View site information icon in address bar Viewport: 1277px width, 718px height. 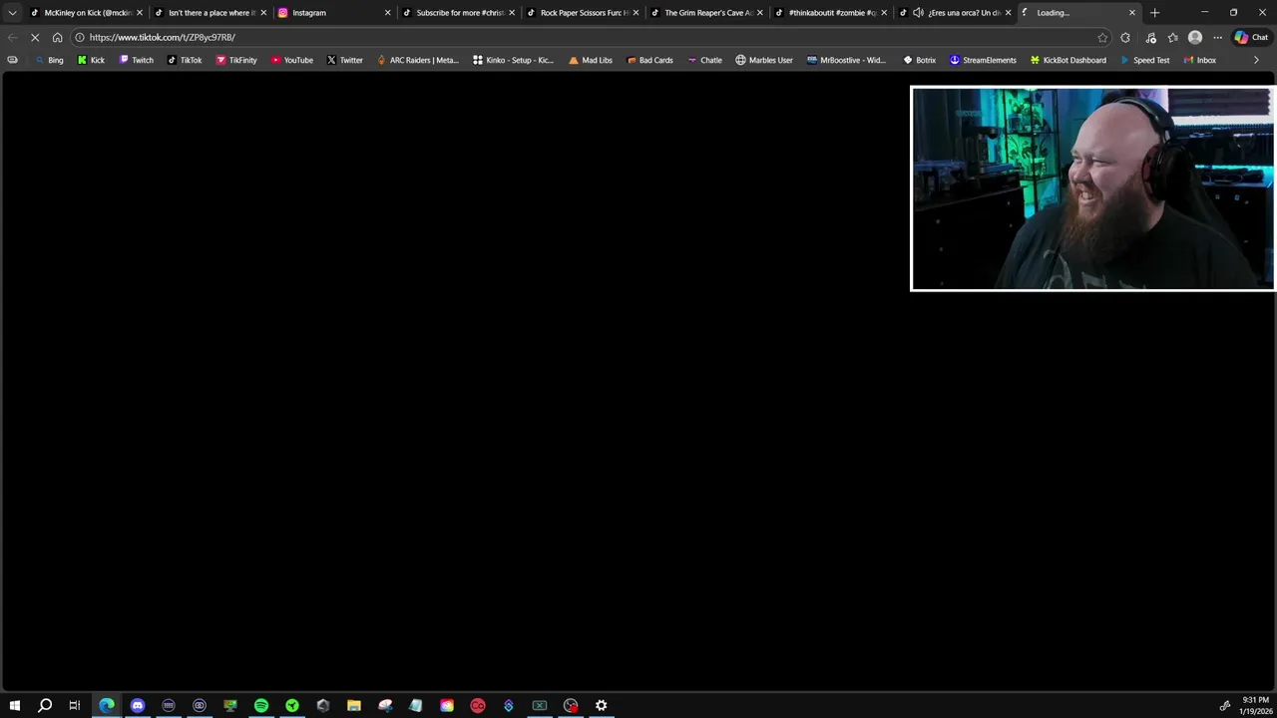[80, 37]
